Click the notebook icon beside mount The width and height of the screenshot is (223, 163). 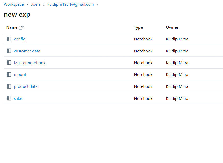coord(9,74)
